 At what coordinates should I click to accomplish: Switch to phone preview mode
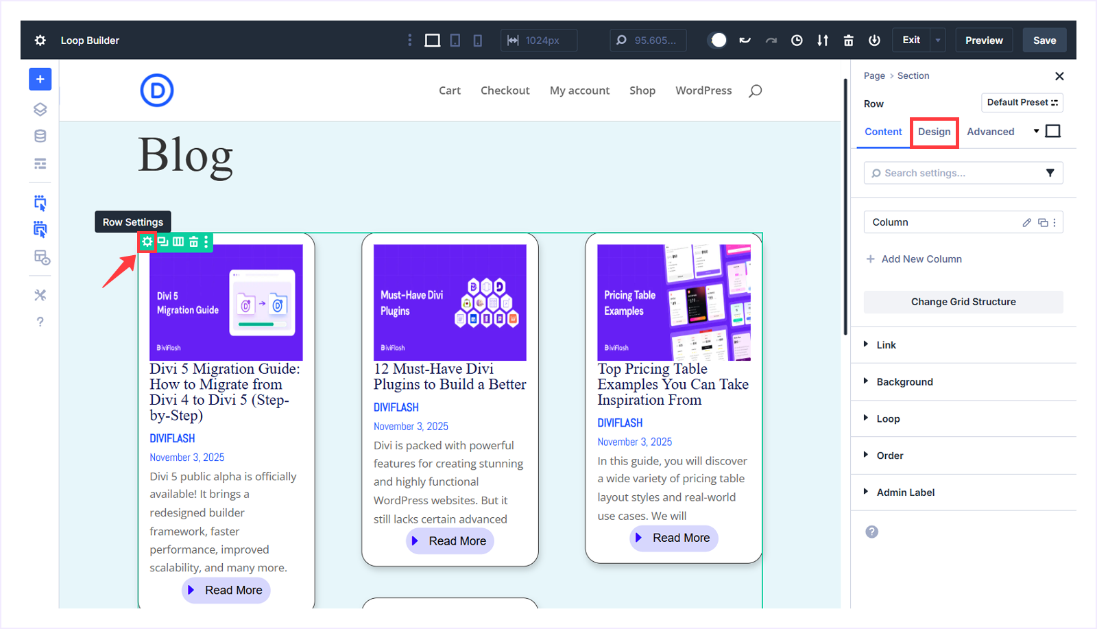tap(477, 40)
